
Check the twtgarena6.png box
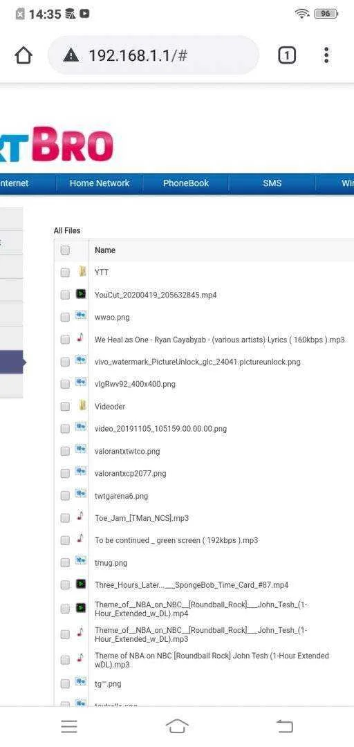tap(65, 496)
